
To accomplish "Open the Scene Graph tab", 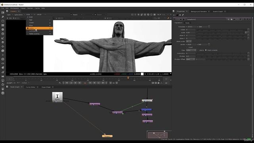I will [218, 12].
